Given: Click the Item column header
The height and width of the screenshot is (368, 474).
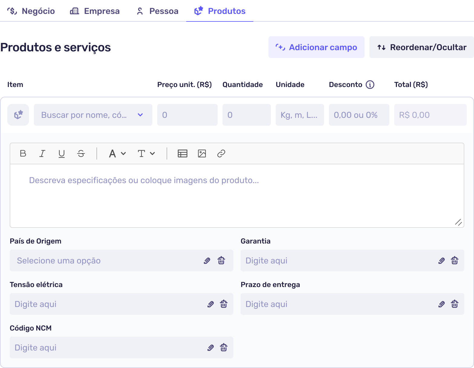Looking at the screenshot, I should pyautogui.click(x=15, y=85).
